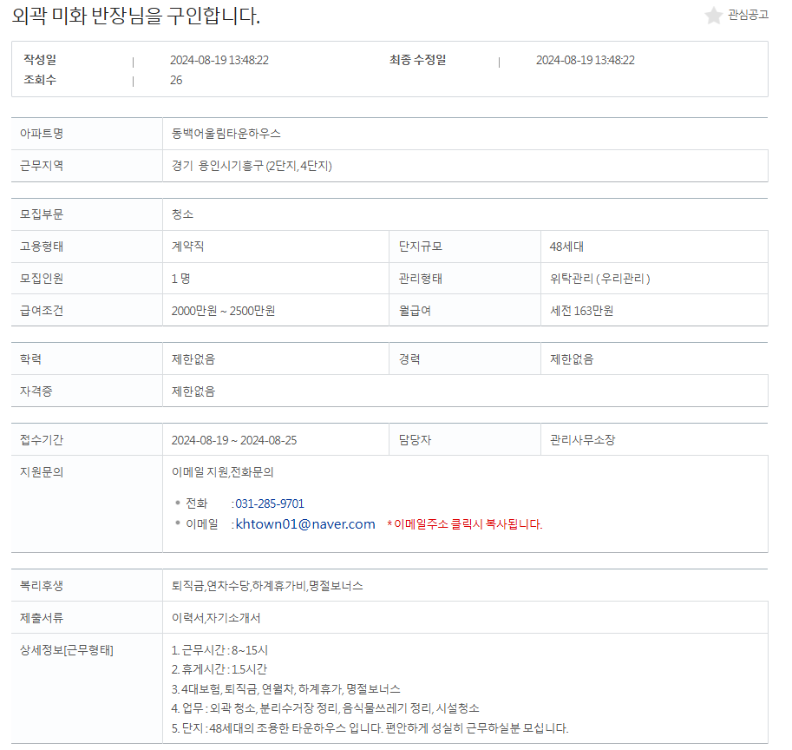Click recruitment headcount 1 명

tap(180, 279)
